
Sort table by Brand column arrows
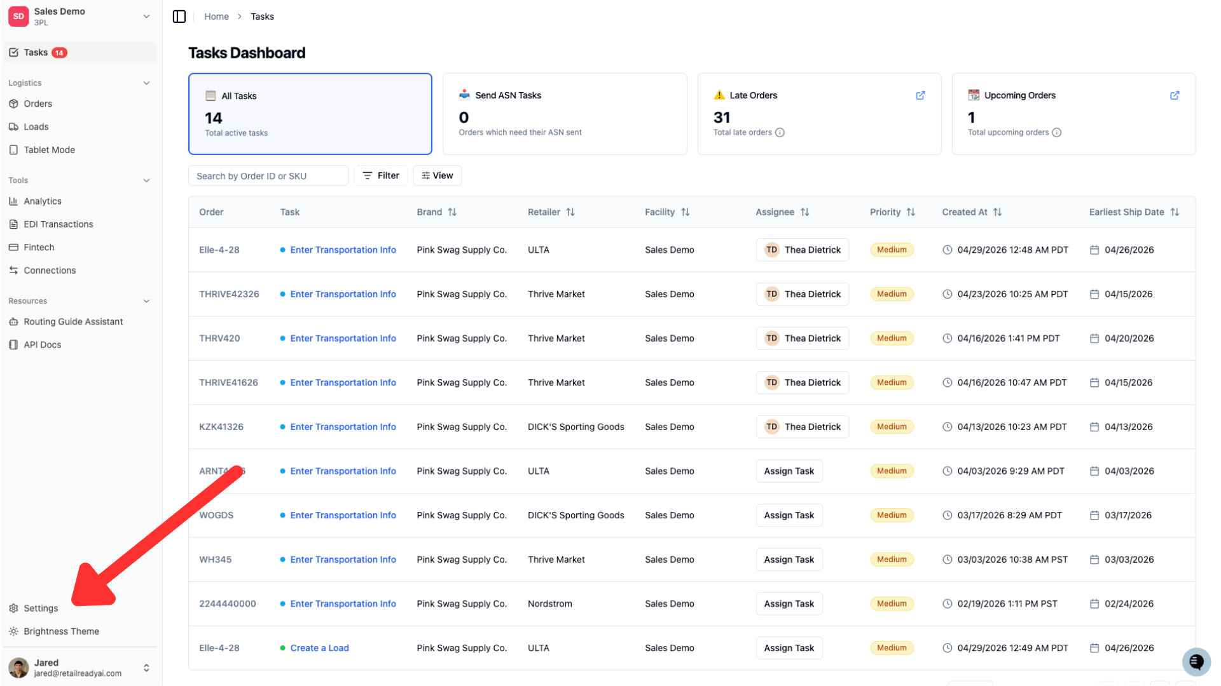pos(452,212)
